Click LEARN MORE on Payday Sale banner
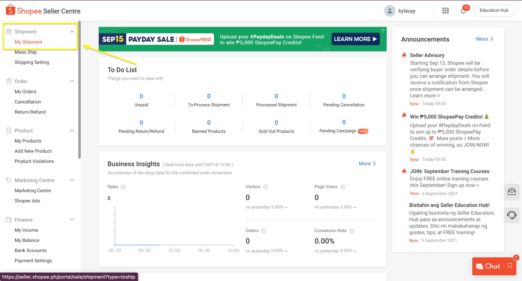This screenshot has height=281, width=522. [356, 39]
